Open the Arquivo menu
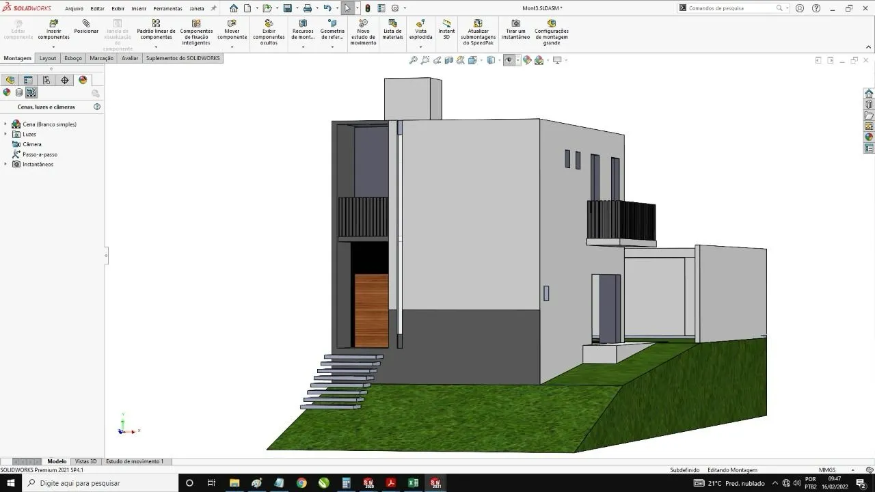The width and height of the screenshot is (875, 492). coord(74,9)
